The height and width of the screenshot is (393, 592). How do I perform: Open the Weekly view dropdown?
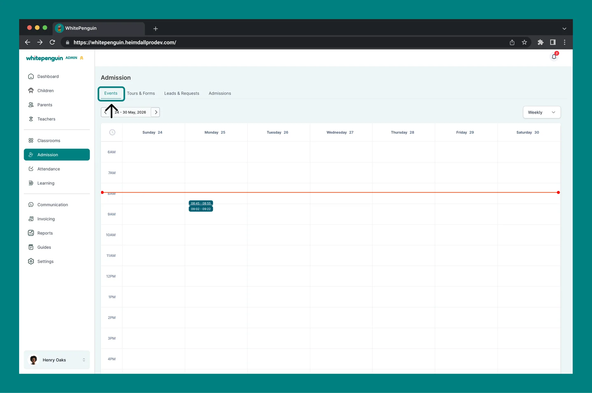click(542, 112)
